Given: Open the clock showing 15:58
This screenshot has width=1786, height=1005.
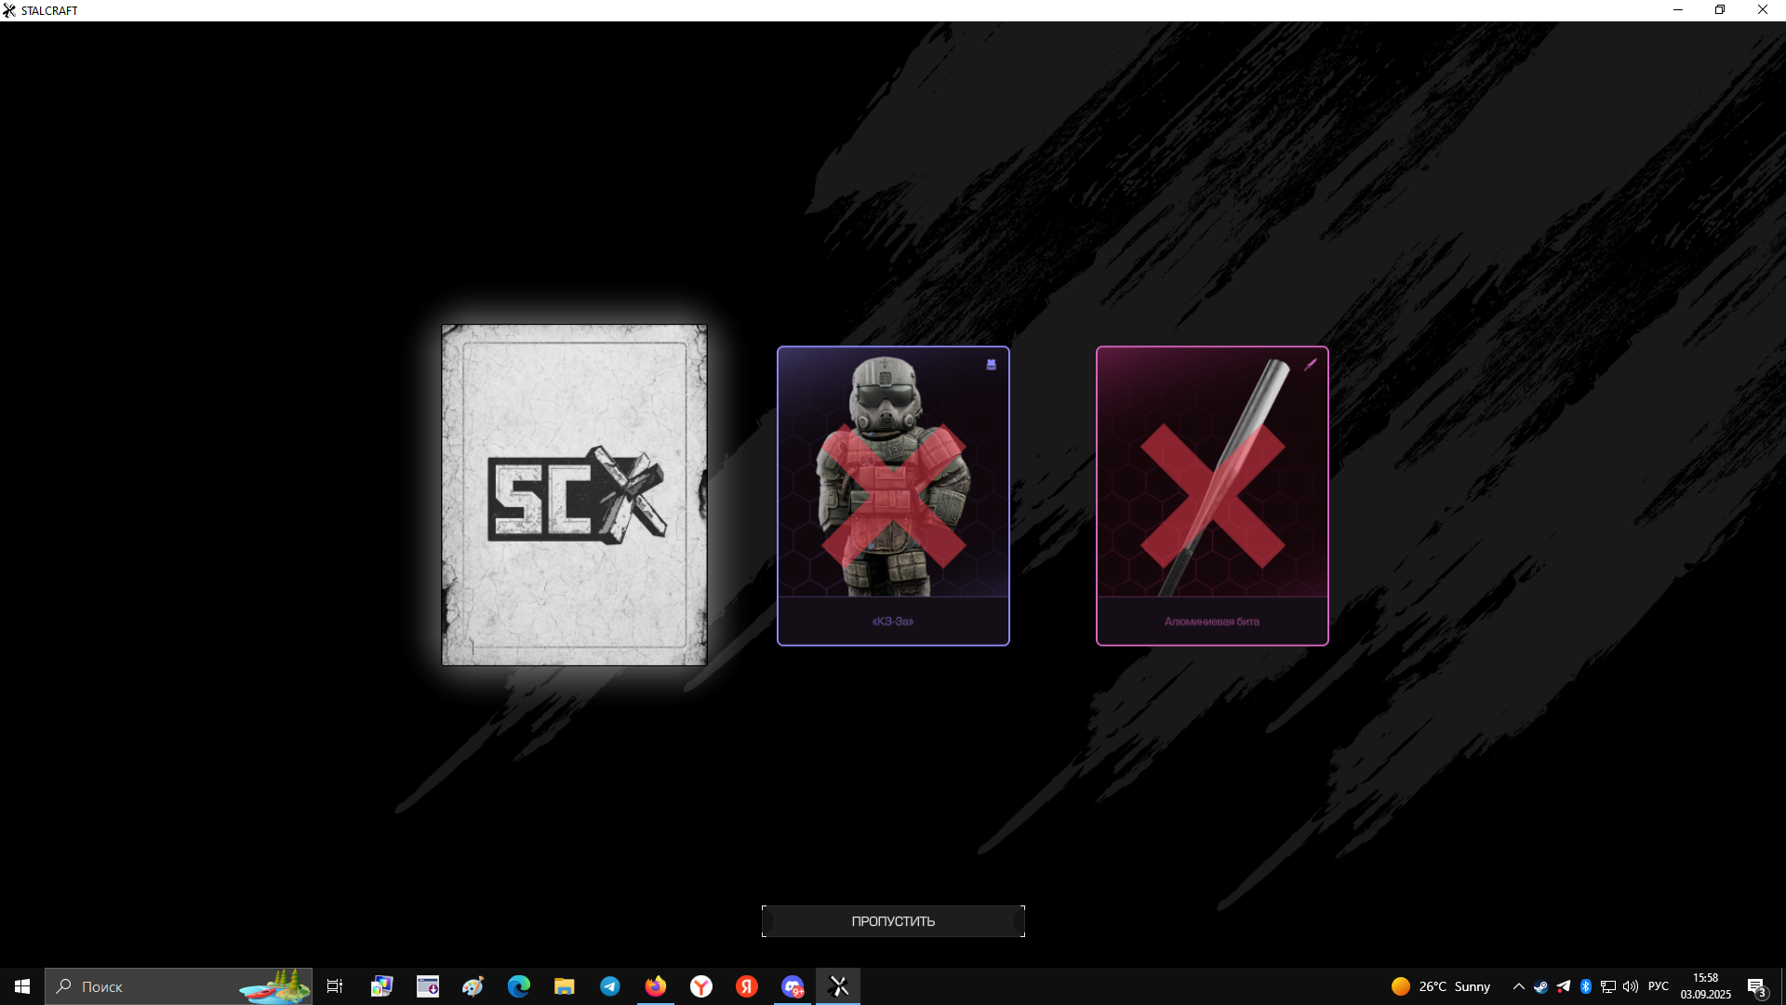Looking at the screenshot, I should tap(1705, 986).
